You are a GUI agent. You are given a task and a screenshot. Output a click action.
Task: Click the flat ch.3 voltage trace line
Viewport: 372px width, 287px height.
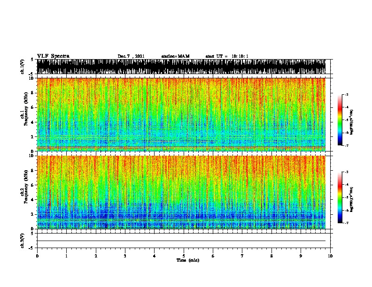pyautogui.click(x=181, y=241)
